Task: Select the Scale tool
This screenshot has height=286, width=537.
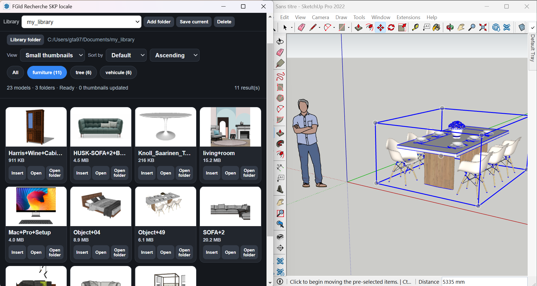Action: (402, 27)
